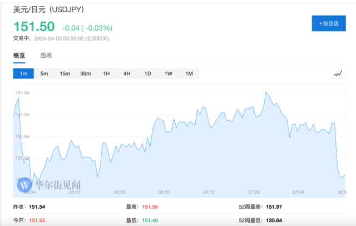Viewport: 356px width, 226px height.
Task: Click the 最高 value 151.58
Action: [x=150, y=207]
